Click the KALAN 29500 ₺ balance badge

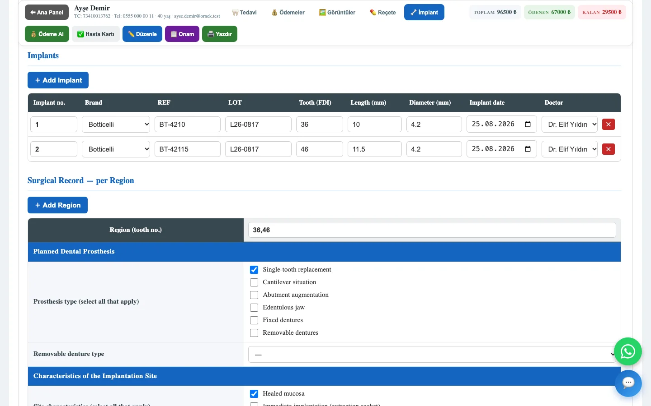pyautogui.click(x=602, y=12)
